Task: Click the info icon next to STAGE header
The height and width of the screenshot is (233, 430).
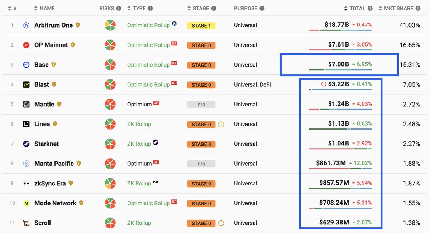Action: [x=214, y=8]
